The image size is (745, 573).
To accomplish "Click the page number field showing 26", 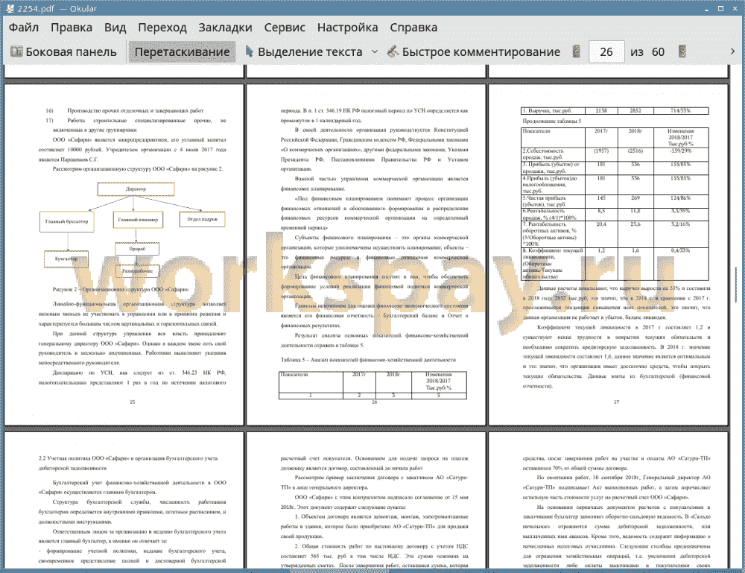I will (x=606, y=52).
